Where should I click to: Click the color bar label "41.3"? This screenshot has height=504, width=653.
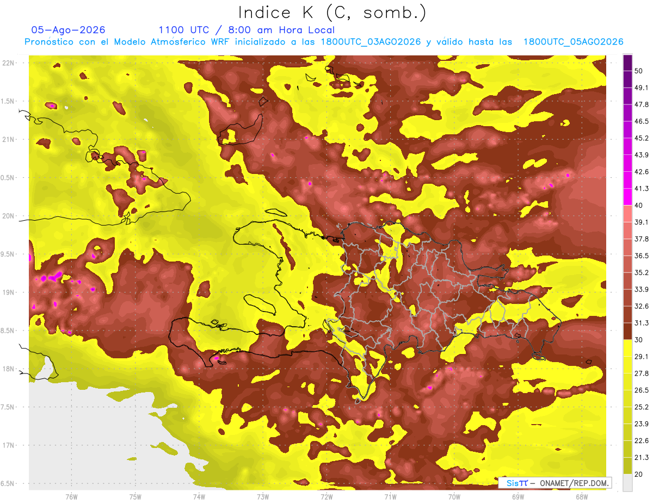point(642,189)
